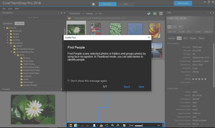215x128 pixels.
Task: Close the Guided Tour dialog
Action: tap(149, 37)
